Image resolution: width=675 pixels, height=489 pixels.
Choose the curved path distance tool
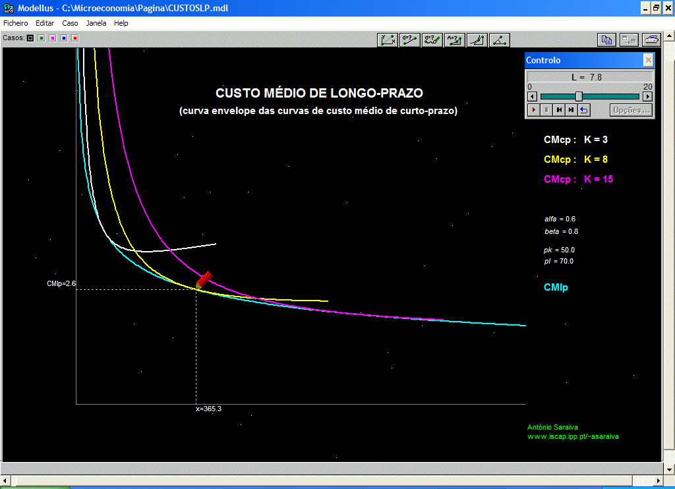(432, 40)
